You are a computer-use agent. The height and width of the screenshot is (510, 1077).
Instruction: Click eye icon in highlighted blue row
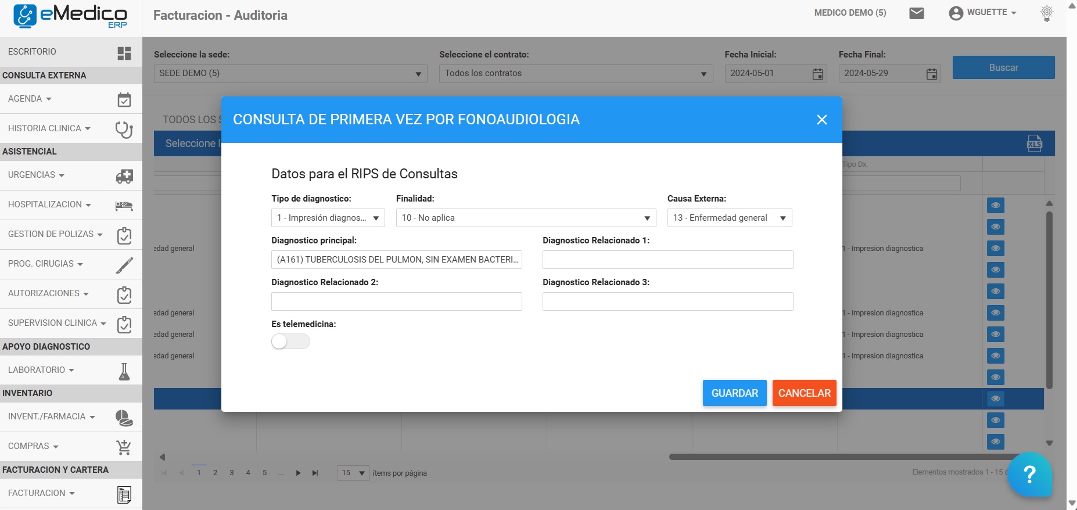pos(996,398)
